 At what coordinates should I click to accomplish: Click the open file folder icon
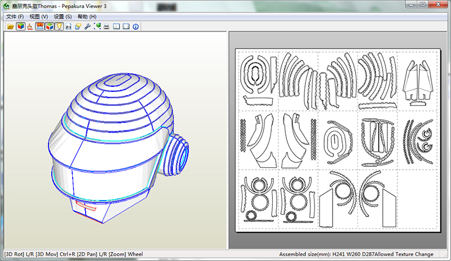[x=10, y=26]
